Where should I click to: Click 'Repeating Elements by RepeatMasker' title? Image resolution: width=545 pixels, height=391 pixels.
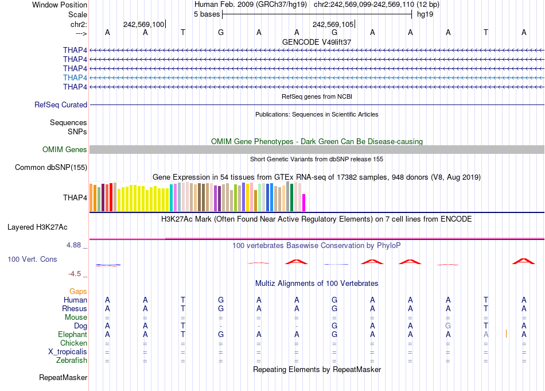pyautogui.click(x=317, y=369)
